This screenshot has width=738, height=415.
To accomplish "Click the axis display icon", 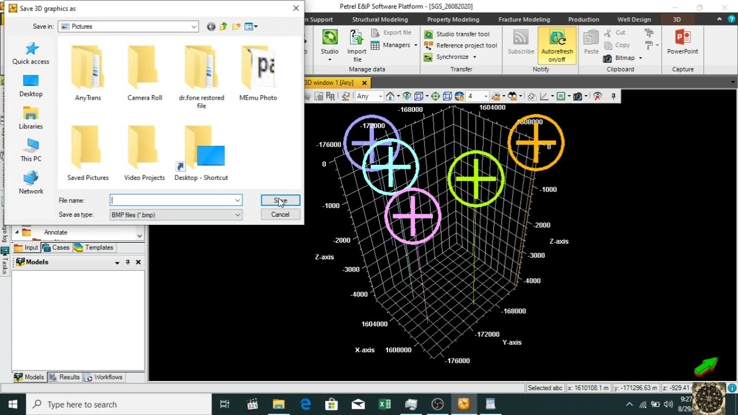I will pyautogui.click(x=544, y=96).
